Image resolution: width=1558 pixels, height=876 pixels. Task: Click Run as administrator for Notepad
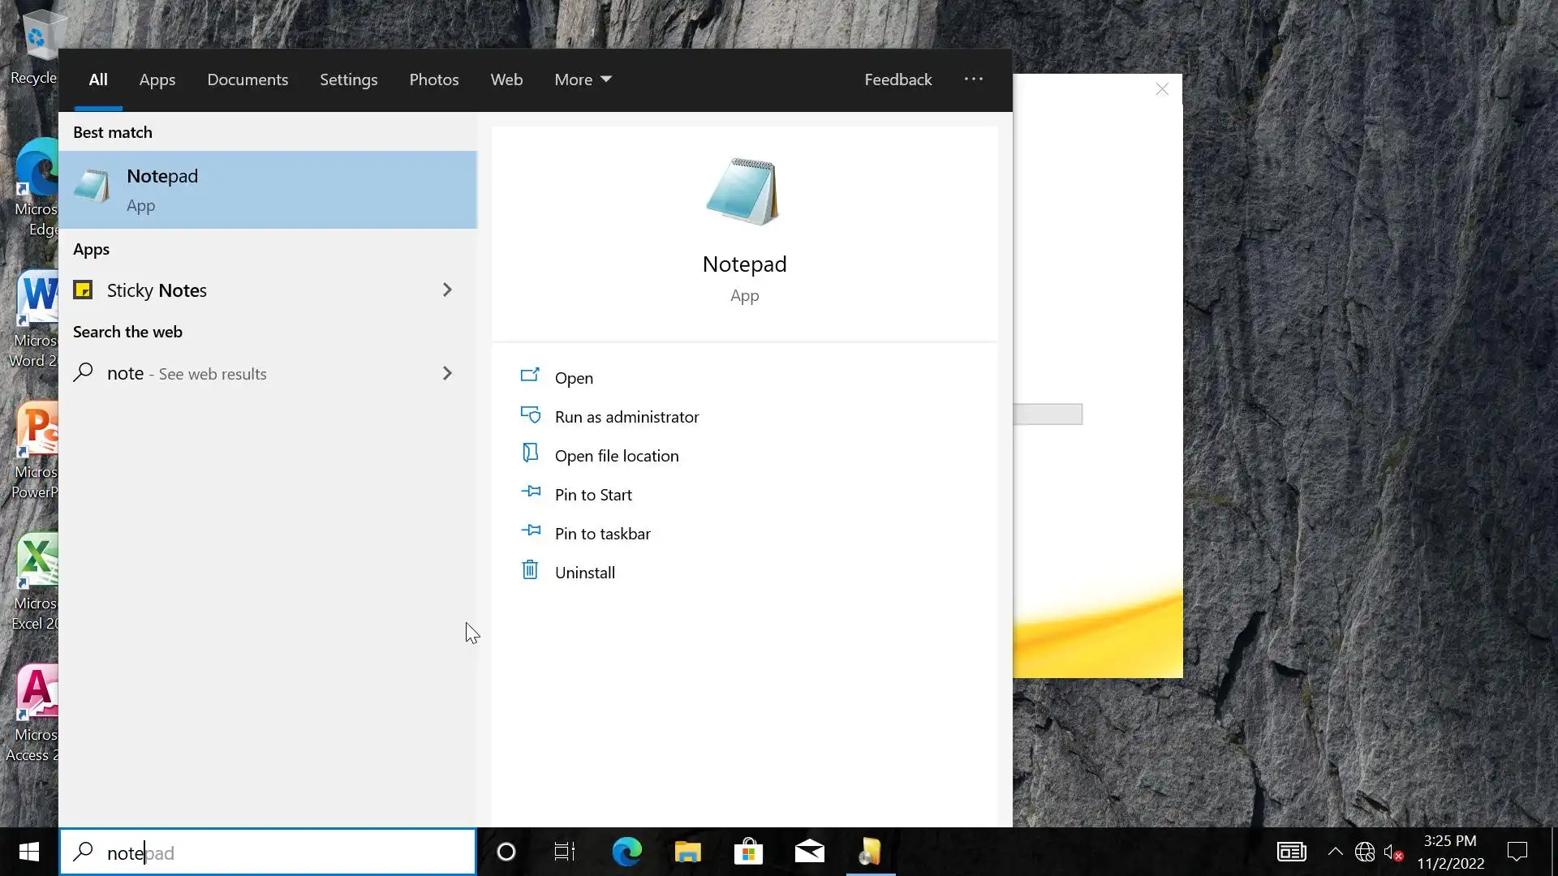[x=626, y=417]
